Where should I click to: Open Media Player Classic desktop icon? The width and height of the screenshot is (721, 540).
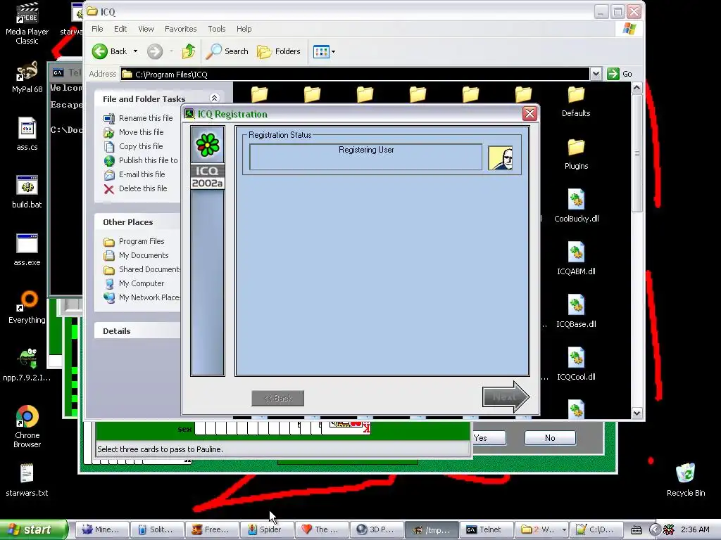click(x=27, y=23)
